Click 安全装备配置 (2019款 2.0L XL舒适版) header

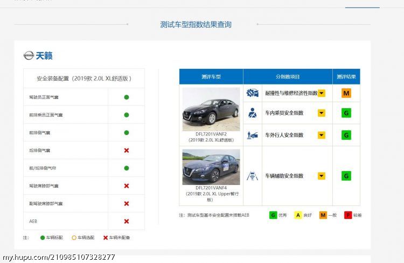click(84, 79)
